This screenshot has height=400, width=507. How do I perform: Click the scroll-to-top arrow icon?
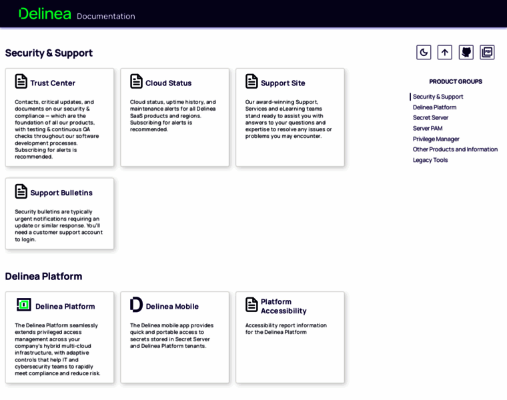[x=444, y=53]
